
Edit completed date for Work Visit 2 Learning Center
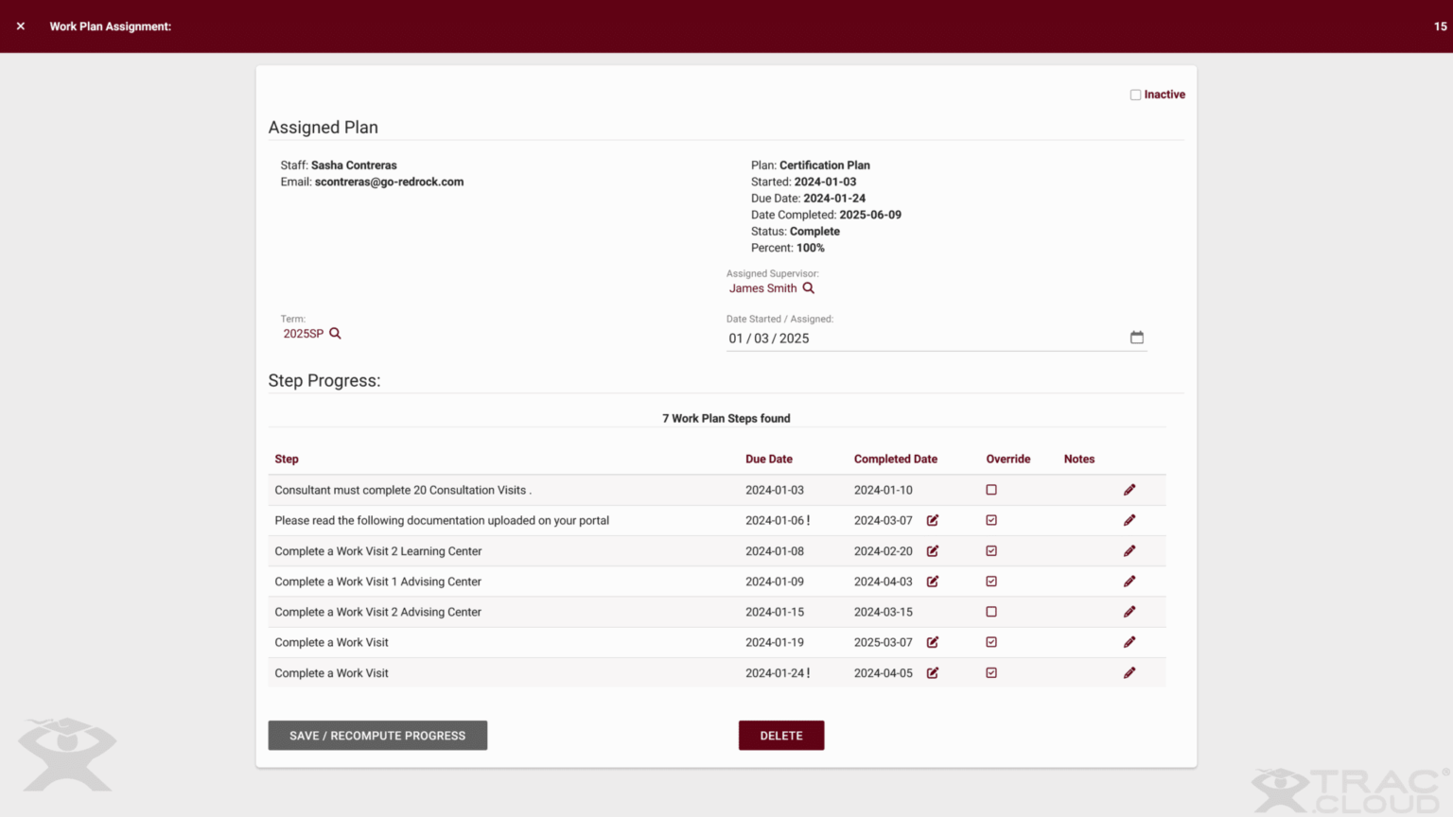(933, 550)
